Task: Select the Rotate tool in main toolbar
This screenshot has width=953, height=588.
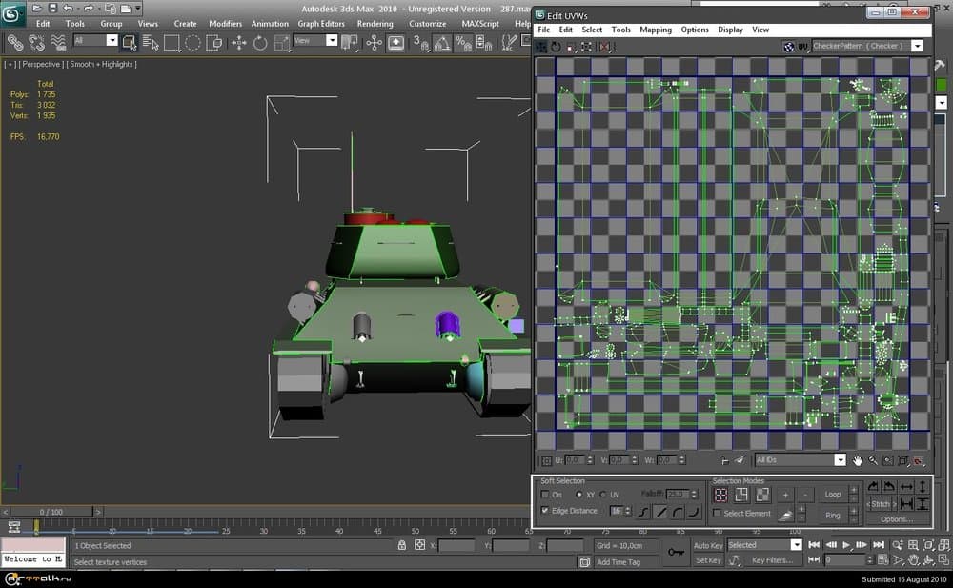Action: point(260,43)
